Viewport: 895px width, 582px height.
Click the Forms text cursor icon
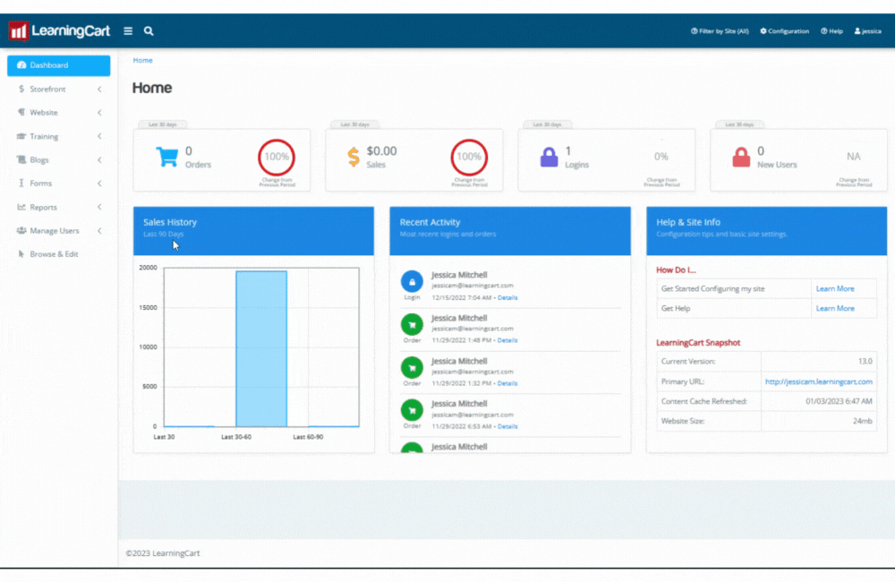pyautogui.click(x=21, y=184)
